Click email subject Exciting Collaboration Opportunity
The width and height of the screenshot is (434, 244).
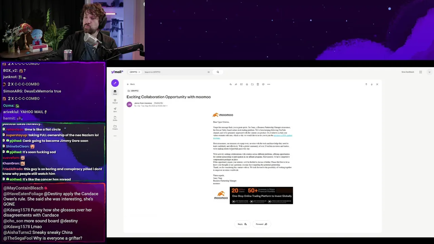169,97
